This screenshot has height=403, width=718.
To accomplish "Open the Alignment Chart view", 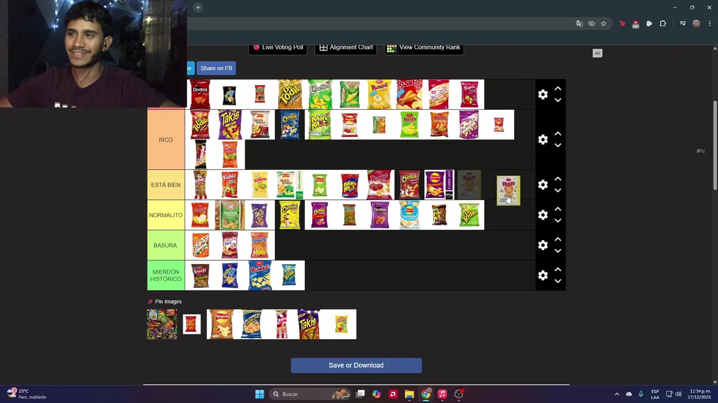I will pyautogui.click(x=346, y=48).
